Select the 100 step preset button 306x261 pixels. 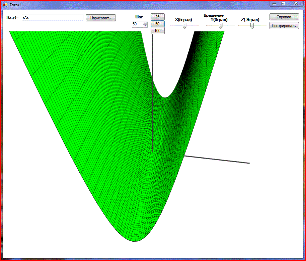pyautogui.click(x=157, y=31)
